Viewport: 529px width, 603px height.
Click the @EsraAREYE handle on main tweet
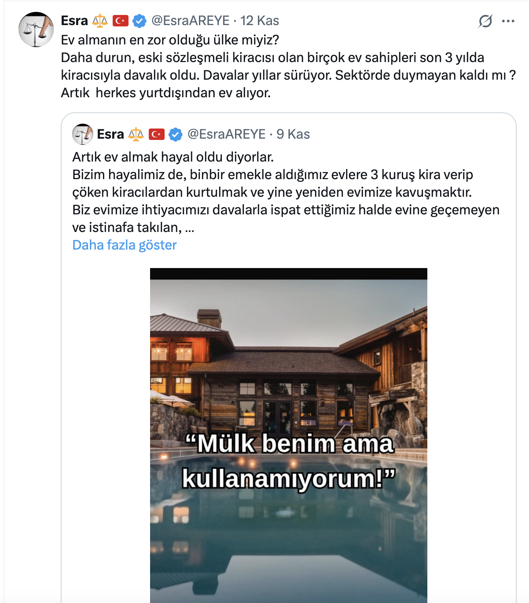click(x=191, y=21)
